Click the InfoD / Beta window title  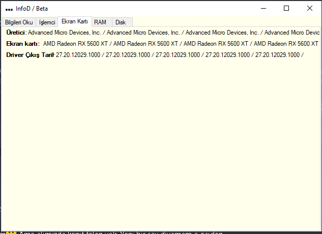32,9
